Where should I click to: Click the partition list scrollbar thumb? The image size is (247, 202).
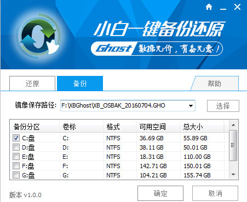tap(233, 145)
